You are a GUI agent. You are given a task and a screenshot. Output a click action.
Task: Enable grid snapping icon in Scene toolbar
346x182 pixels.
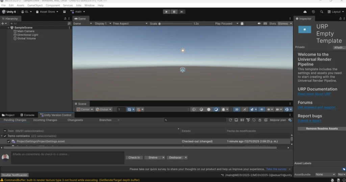click(129, 109)
